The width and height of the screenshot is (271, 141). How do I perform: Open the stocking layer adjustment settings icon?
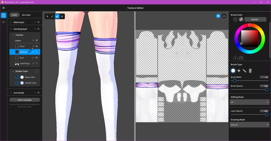click(x=38, y=29)
